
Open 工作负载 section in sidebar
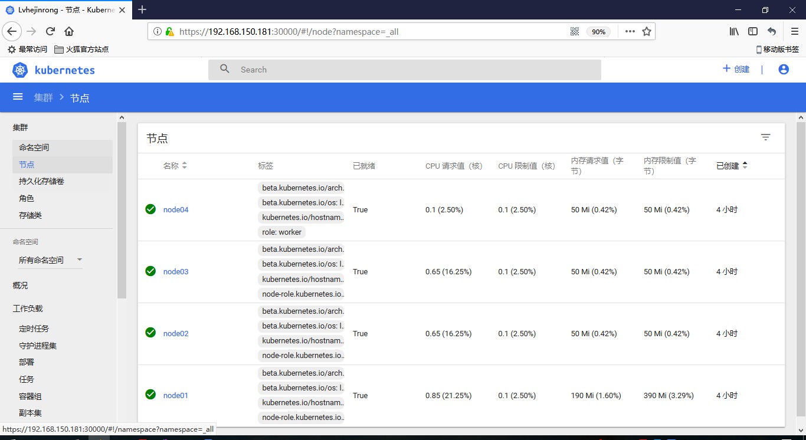pos(28,308)
